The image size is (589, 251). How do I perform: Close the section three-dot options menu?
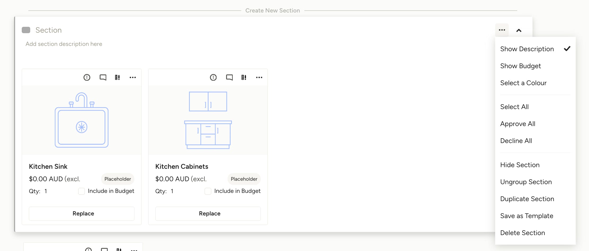(502, 30)
